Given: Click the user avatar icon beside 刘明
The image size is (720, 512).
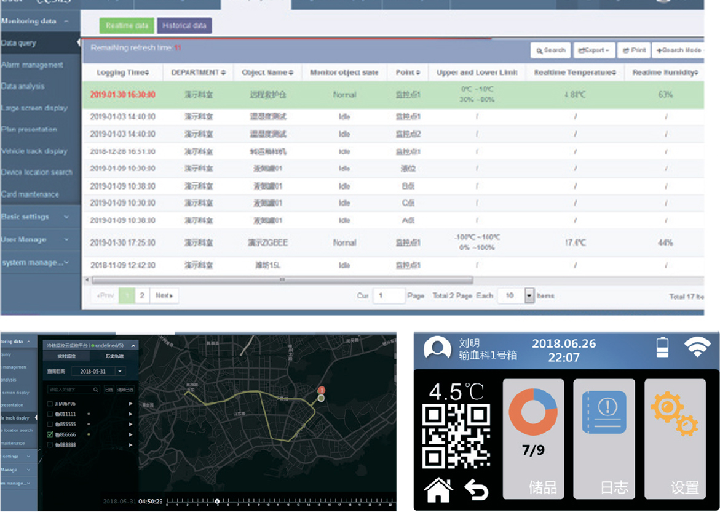Looking at the screenshot, I should coord(437,349).
